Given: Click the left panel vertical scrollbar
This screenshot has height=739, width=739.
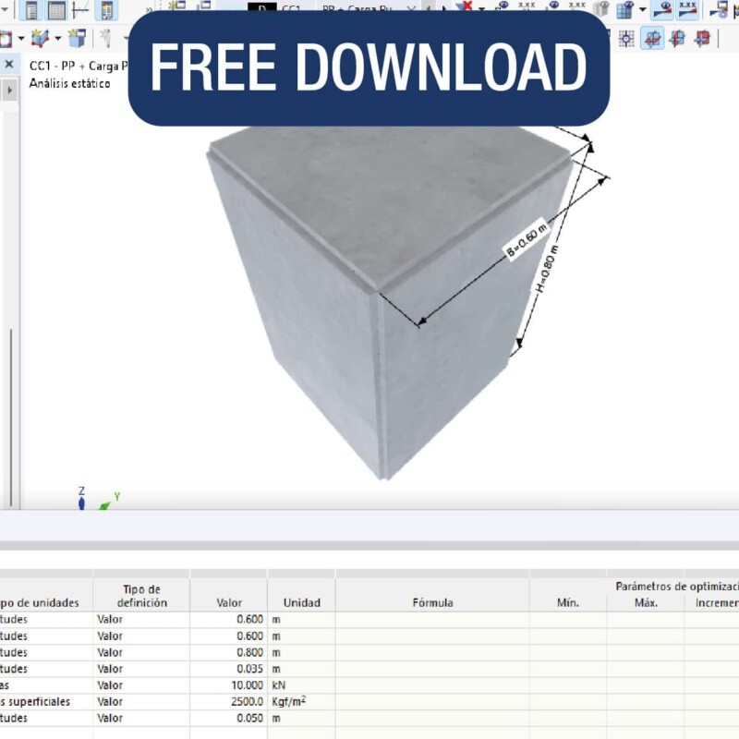Looking at the screenshot, I should click(11, 418).
